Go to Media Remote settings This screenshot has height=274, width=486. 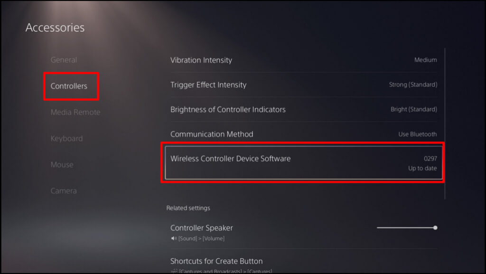75,112
